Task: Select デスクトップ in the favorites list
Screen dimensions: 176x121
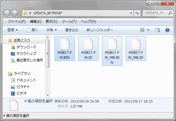Action: (x=26, y=53)
